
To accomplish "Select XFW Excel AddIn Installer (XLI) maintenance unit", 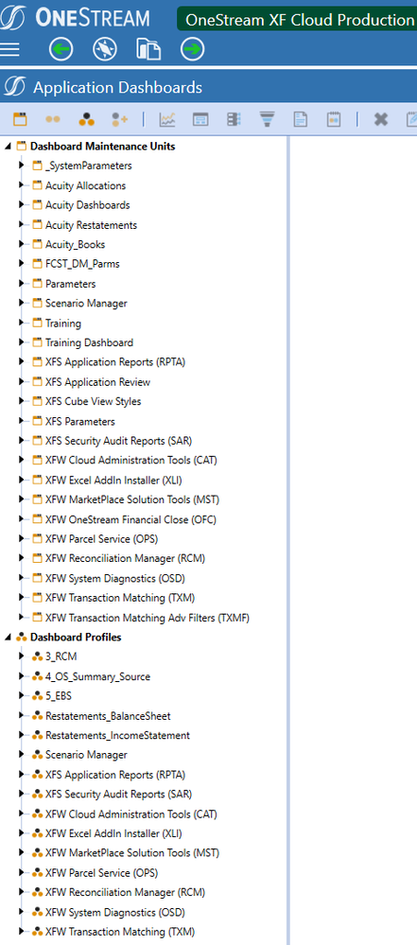I will click(x=113, y=481).
